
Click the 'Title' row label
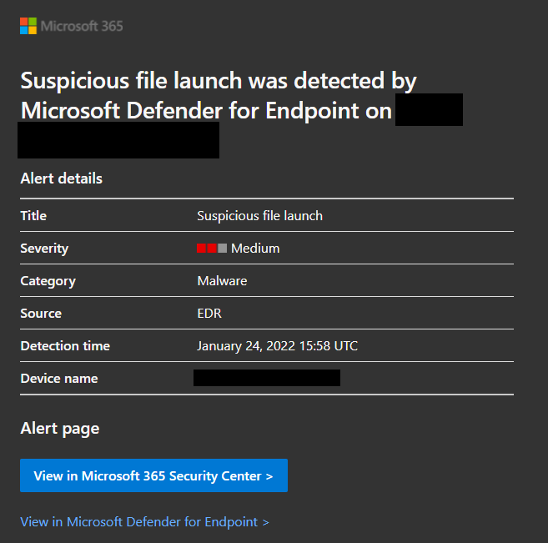[x=33, y=215]
